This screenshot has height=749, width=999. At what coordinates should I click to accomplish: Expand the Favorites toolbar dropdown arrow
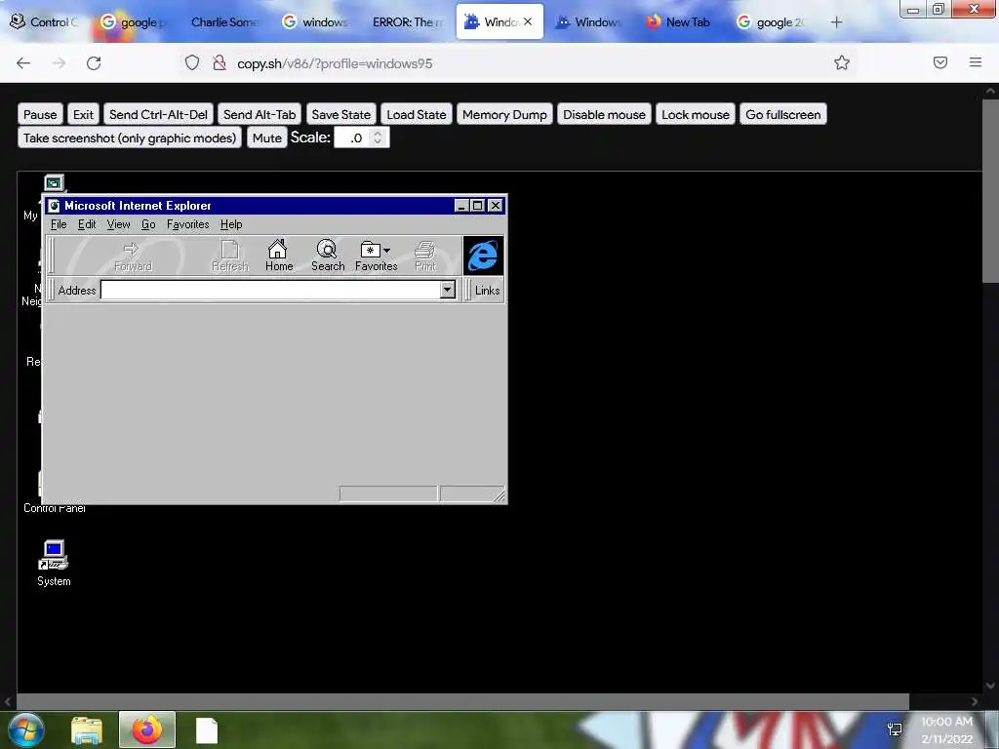(x=386, y=250)
